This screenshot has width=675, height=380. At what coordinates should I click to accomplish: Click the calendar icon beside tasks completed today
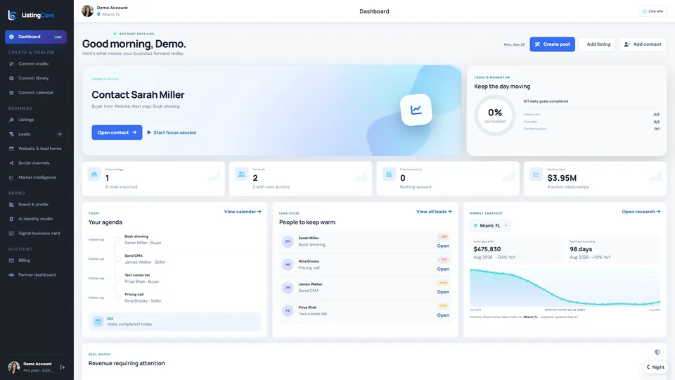click(x=98, y=322)
